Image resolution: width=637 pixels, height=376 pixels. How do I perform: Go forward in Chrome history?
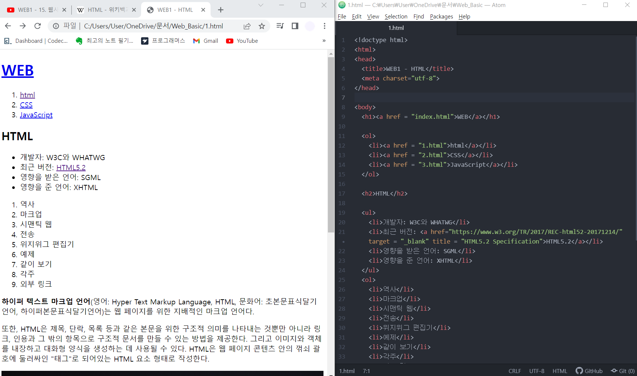click(23, 26)
